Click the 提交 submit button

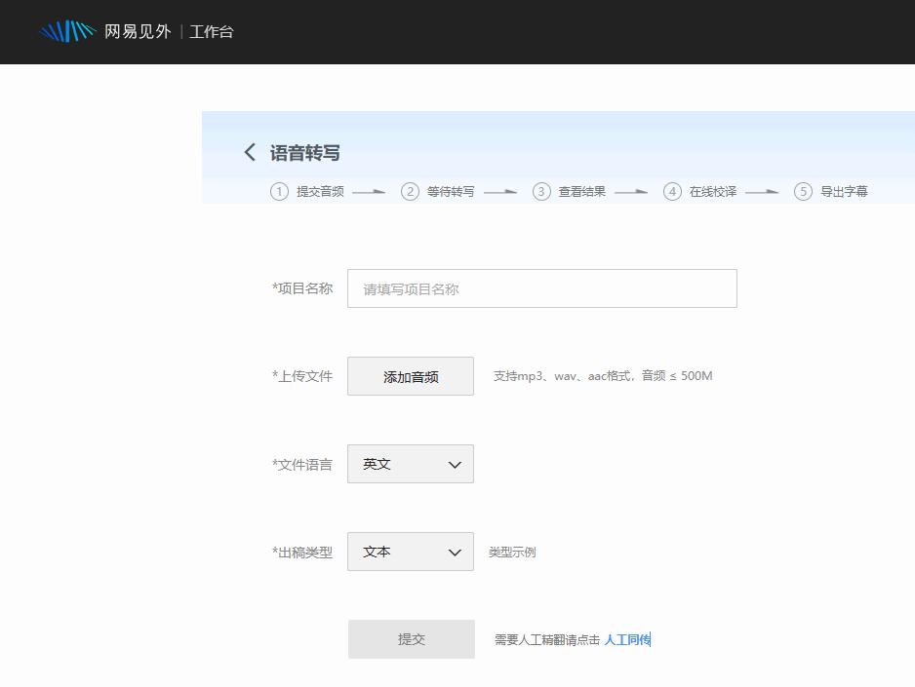(411, 639)
